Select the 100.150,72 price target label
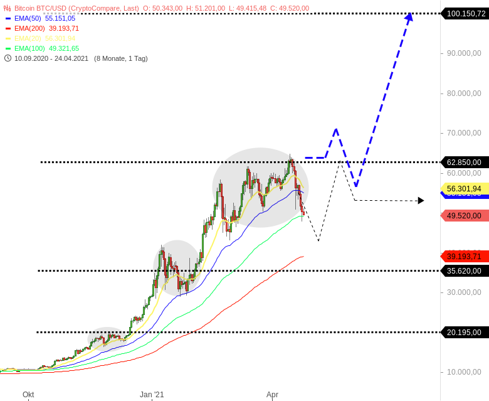Image resolution: width=489 pixels, height=401 pixels. 465,13
